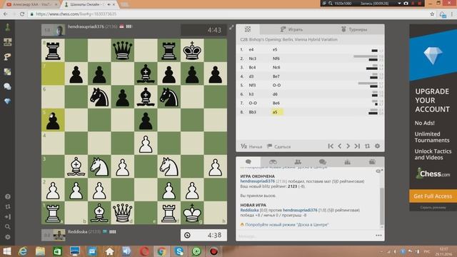Click the chat options icon at the log's top right
The width and height of the screenshot is (457, 257).
378,171
